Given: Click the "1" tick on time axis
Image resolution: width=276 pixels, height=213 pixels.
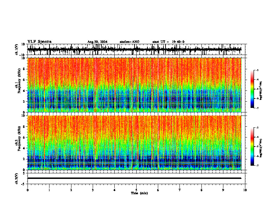Looking at the screenshot, I should [49, 190].
